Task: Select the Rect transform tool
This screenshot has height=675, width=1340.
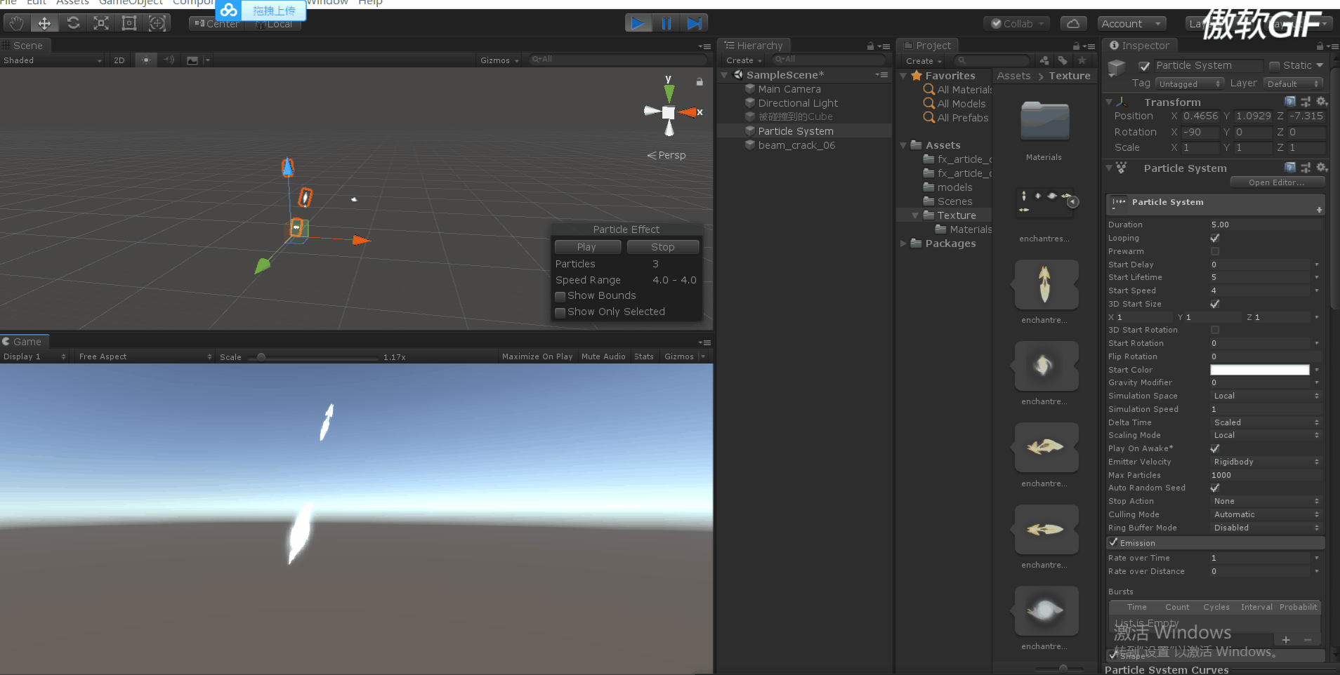Action: click(129, 23)
